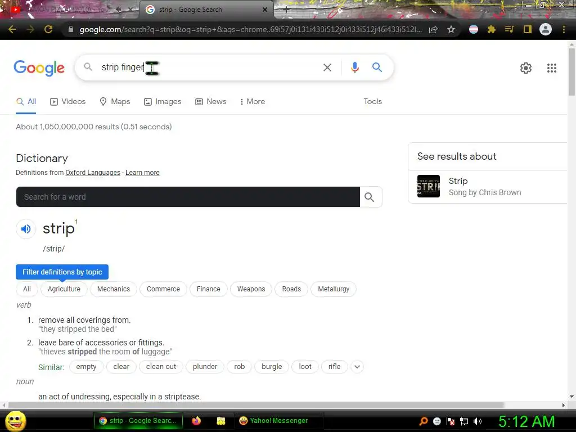Click the striped round extension icon in the toolbar
This screenshot has width=576, height=432.
point(474,29)
